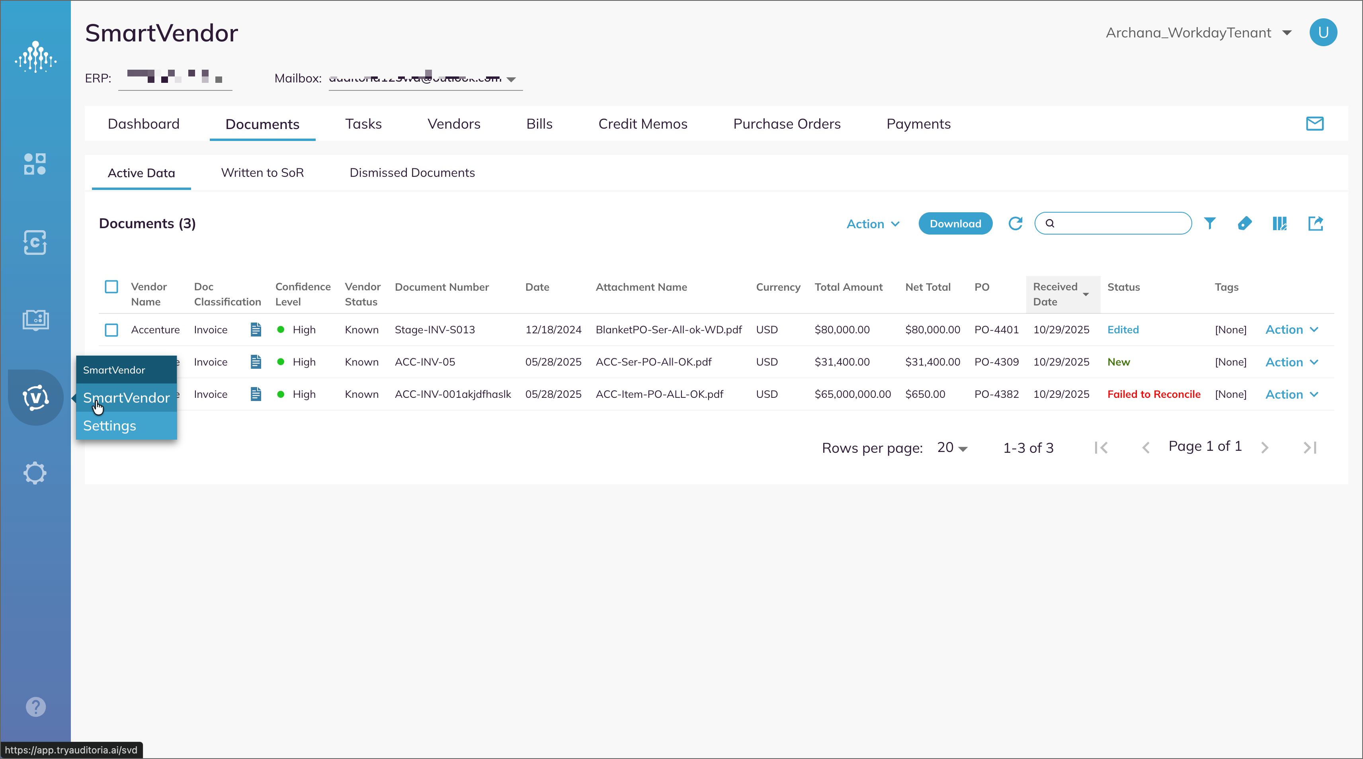
Task: Click the tag icon in toolbar
Action: (x=1245, y=223)
